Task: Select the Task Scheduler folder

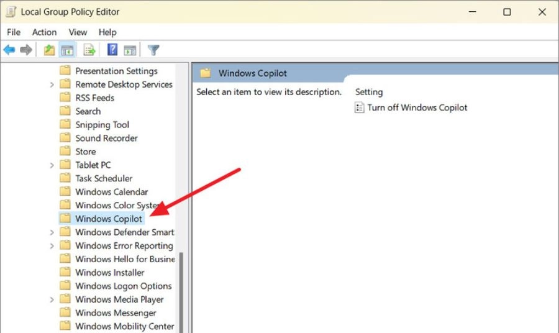Action: pyautogui.click(x=104, y=178)
